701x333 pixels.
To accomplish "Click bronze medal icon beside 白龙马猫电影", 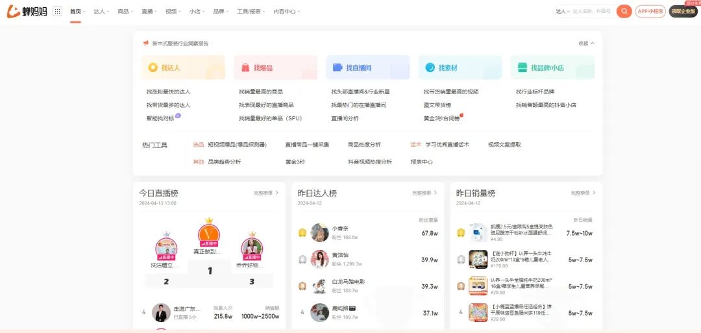I will 302,286.
